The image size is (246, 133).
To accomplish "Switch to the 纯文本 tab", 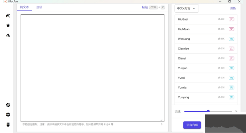I will click(x=24, y=7).
